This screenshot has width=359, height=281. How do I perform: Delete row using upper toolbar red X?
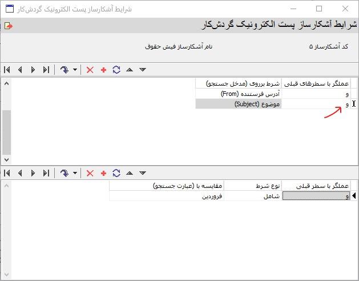point(90,70)
